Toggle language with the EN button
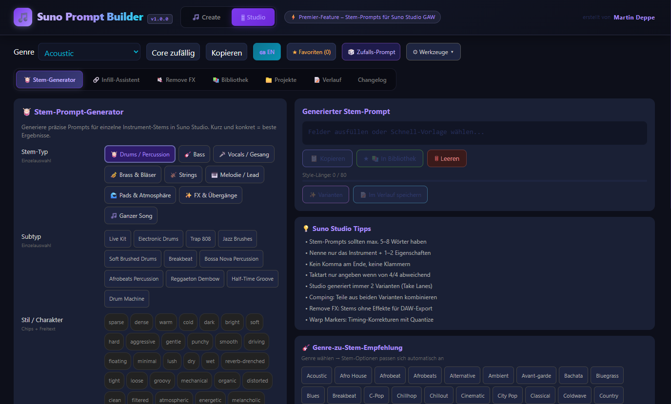Image resolution: width=671 pixels, height=404 pixels. click(x=267, y=52)
